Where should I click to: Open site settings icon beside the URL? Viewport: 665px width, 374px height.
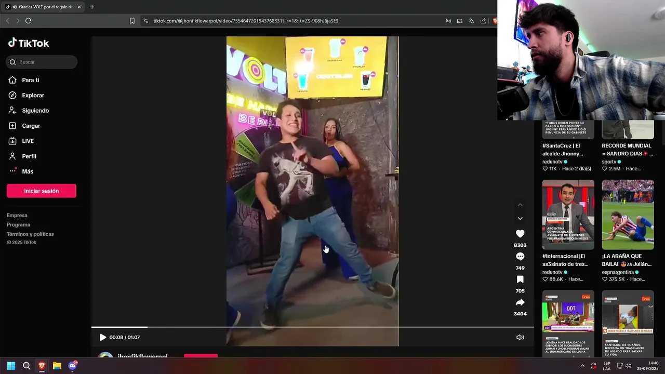[145, 21]
